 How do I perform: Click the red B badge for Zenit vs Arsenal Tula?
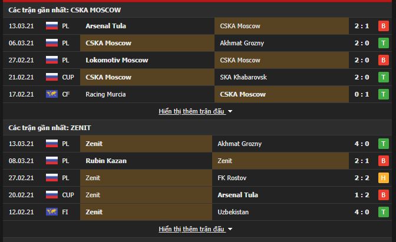(x=384, y=195)
